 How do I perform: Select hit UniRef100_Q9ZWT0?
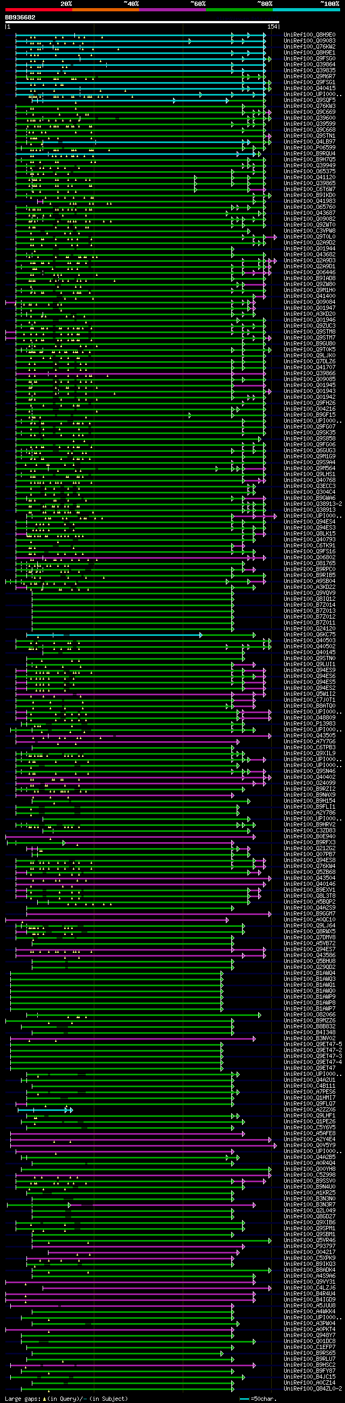click(309, 225)
